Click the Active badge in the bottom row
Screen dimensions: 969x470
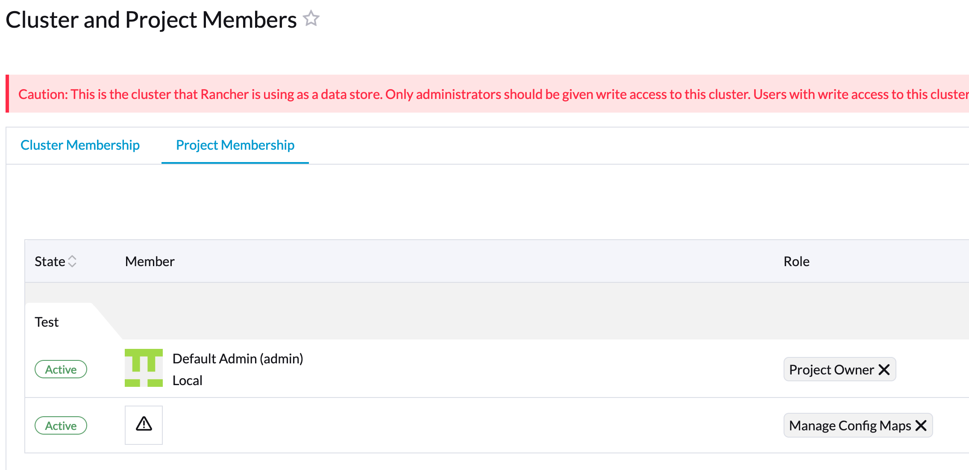coord(61,425)
